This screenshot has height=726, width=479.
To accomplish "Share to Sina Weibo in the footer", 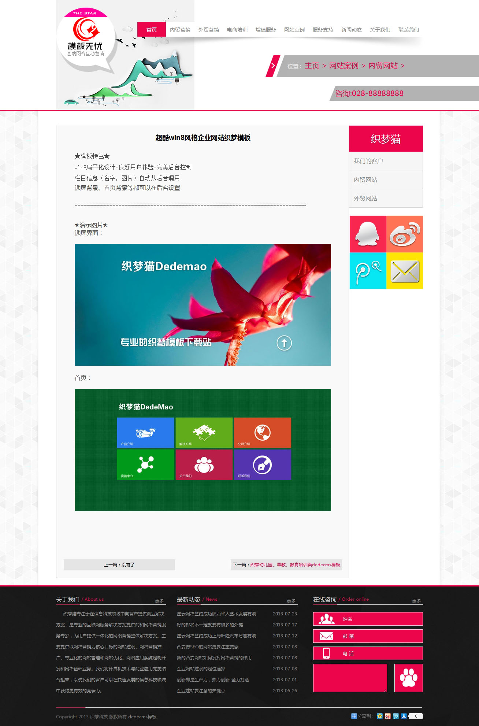I will point(388,716).
